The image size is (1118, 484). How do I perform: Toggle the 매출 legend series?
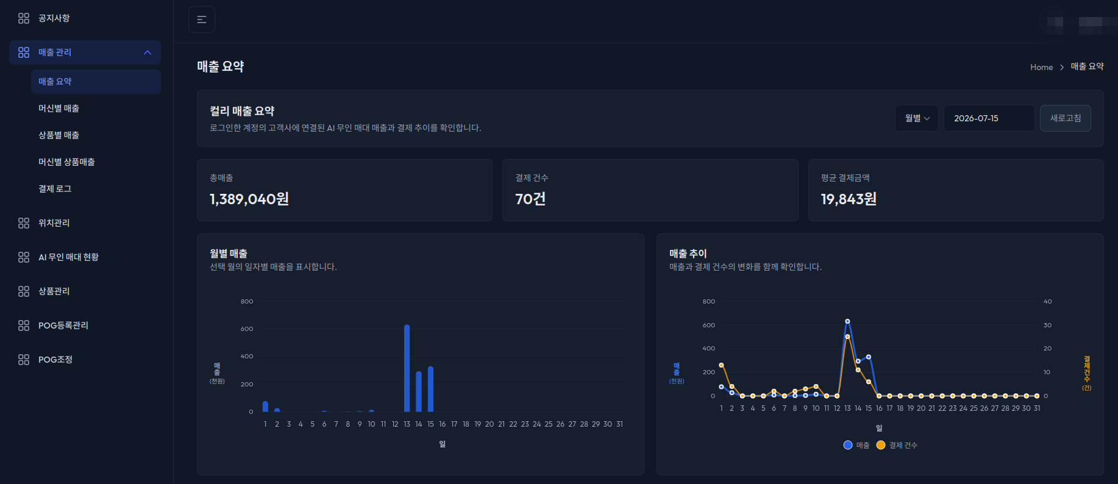(856, 446)
